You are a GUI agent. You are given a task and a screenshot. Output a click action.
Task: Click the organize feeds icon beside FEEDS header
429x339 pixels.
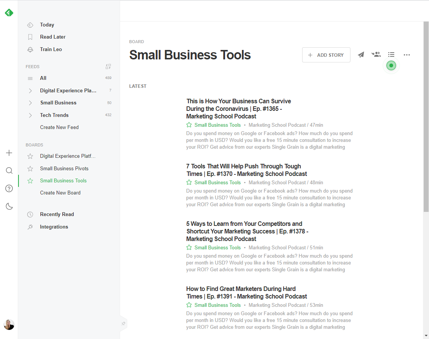point(108,66)
